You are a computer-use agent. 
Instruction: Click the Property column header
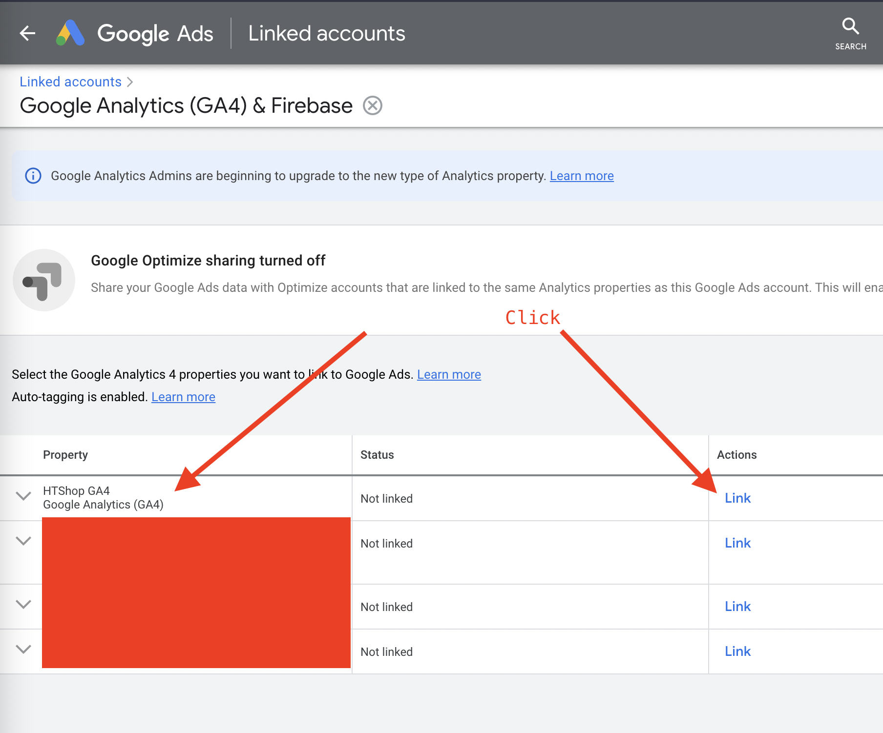click(65, 455)
